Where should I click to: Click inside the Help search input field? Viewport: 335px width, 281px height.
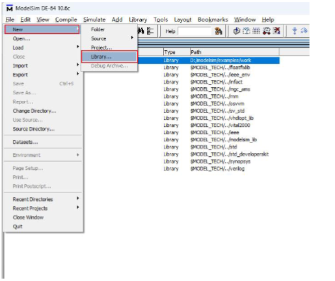(194, 31)
